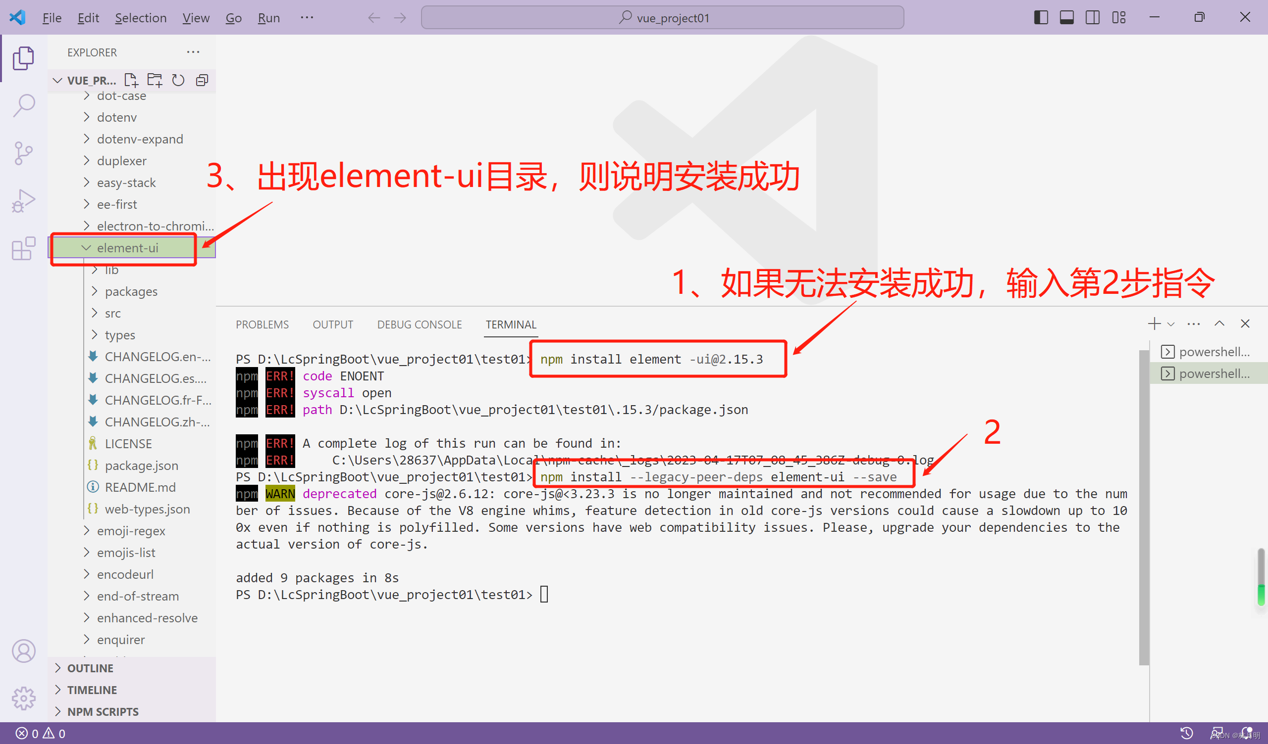This screenshot has width=1268, height=744.
Task: Expand the OUTLINE section
Action: click(x=91, y=668)
